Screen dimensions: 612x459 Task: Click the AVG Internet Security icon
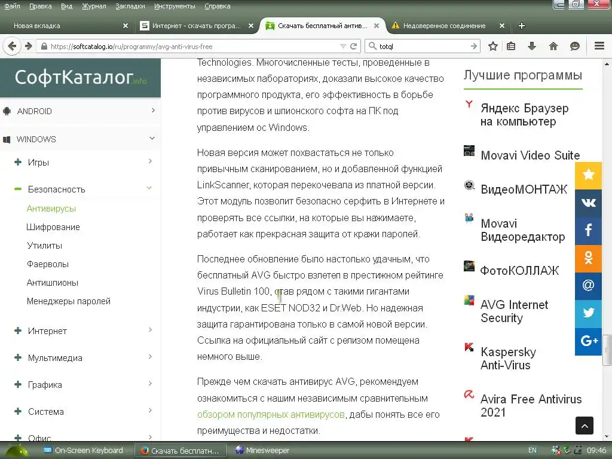[469, 300]
